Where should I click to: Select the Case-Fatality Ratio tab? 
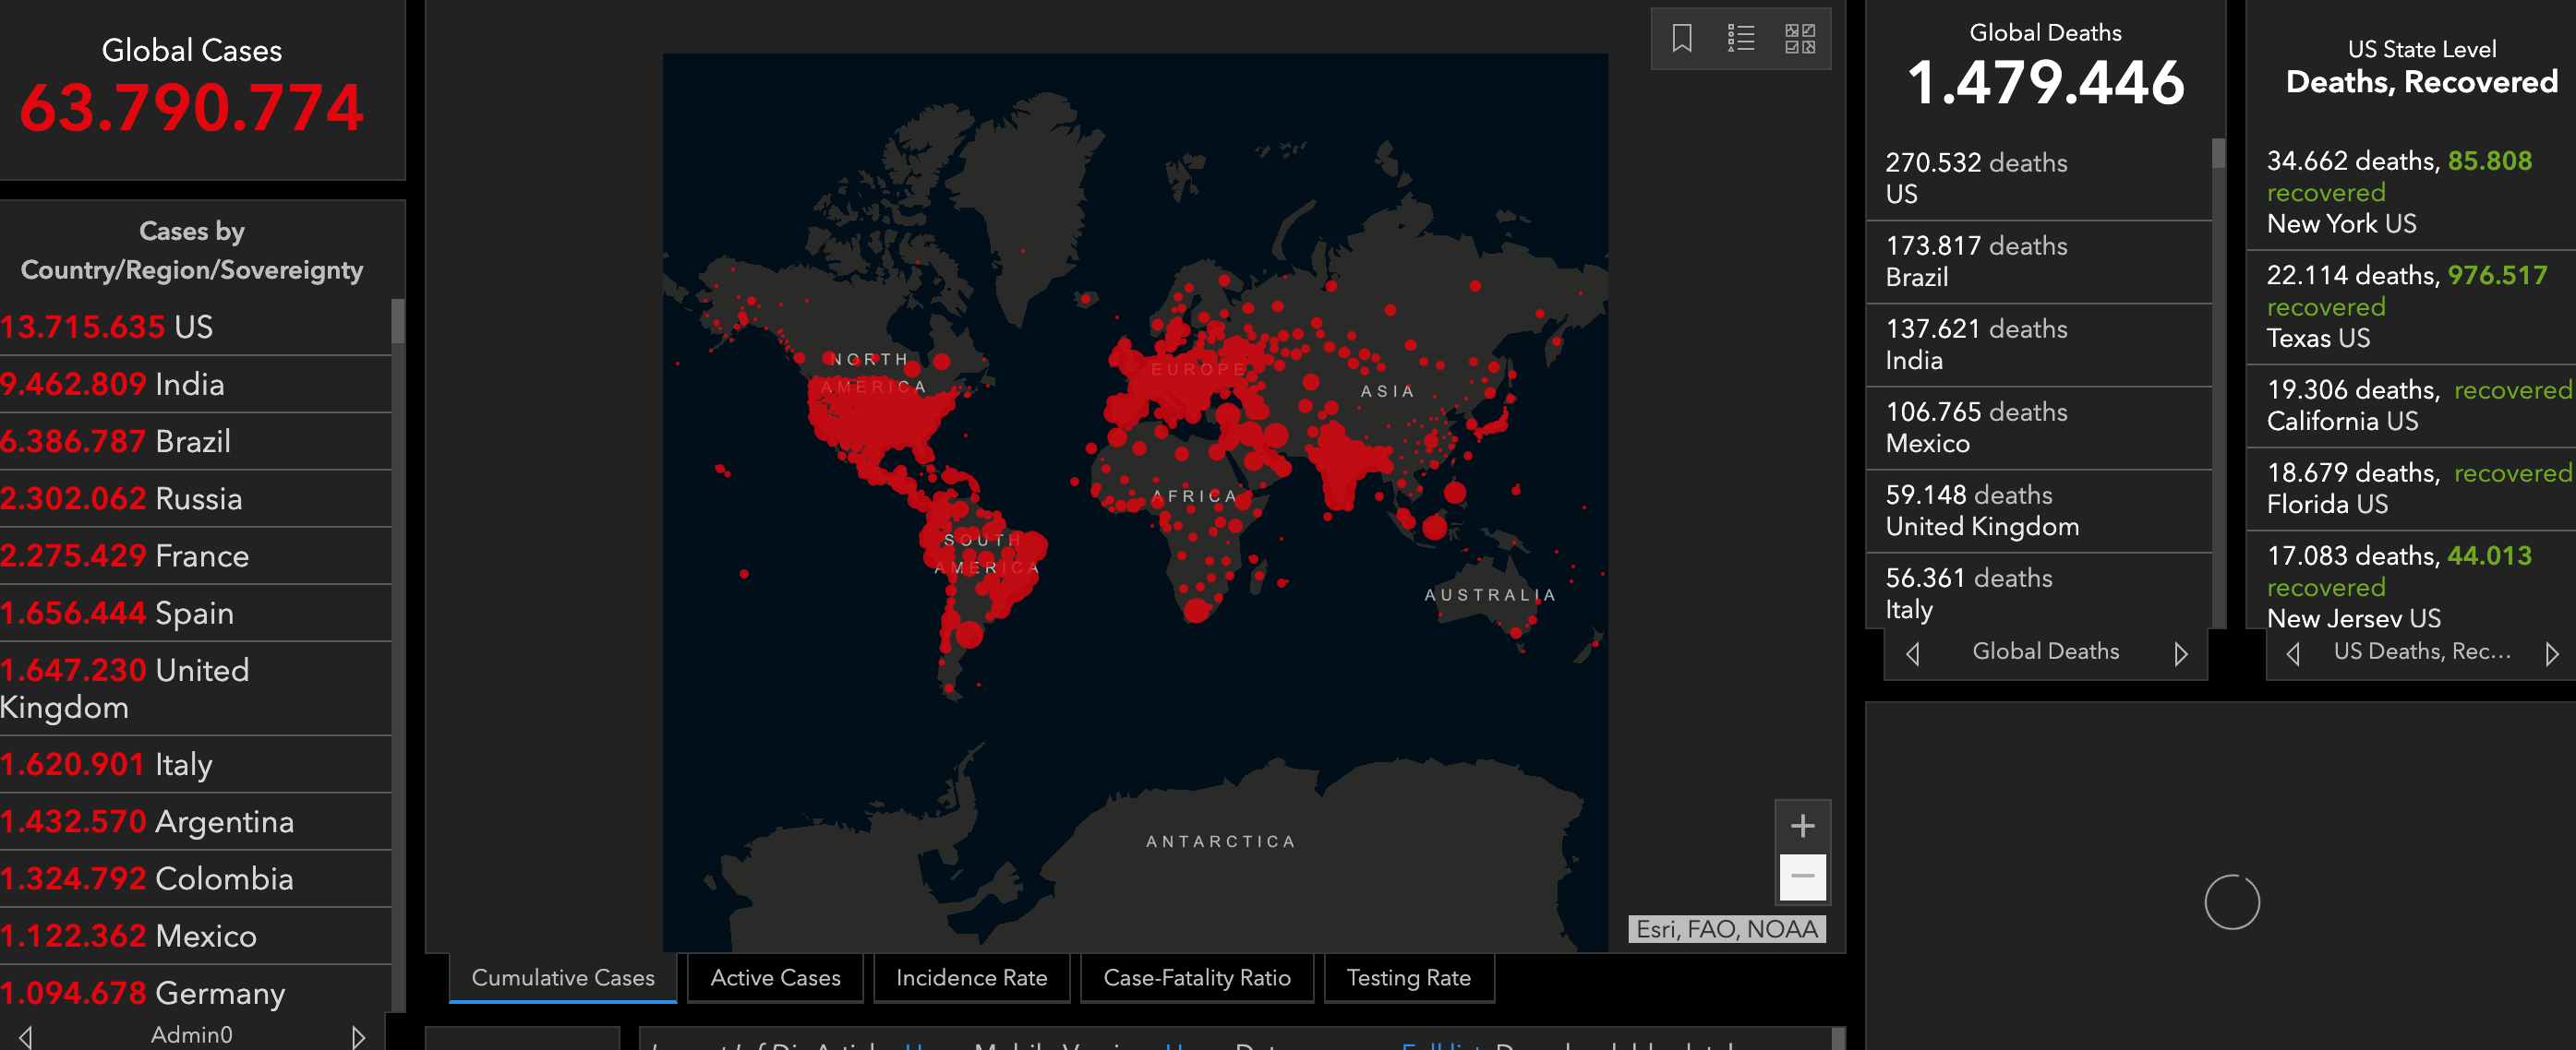point(1196,978)
